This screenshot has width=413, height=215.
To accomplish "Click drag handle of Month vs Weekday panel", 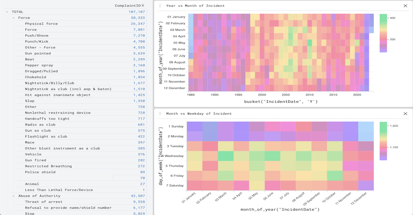I will [x=160, y=114].
